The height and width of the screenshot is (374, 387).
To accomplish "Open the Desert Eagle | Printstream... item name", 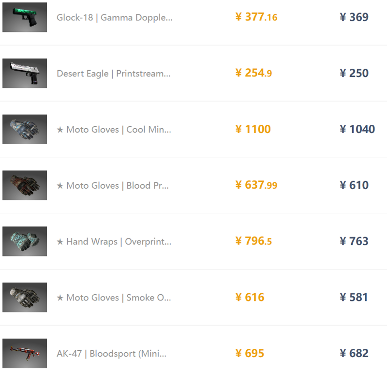I will point(114,74).
